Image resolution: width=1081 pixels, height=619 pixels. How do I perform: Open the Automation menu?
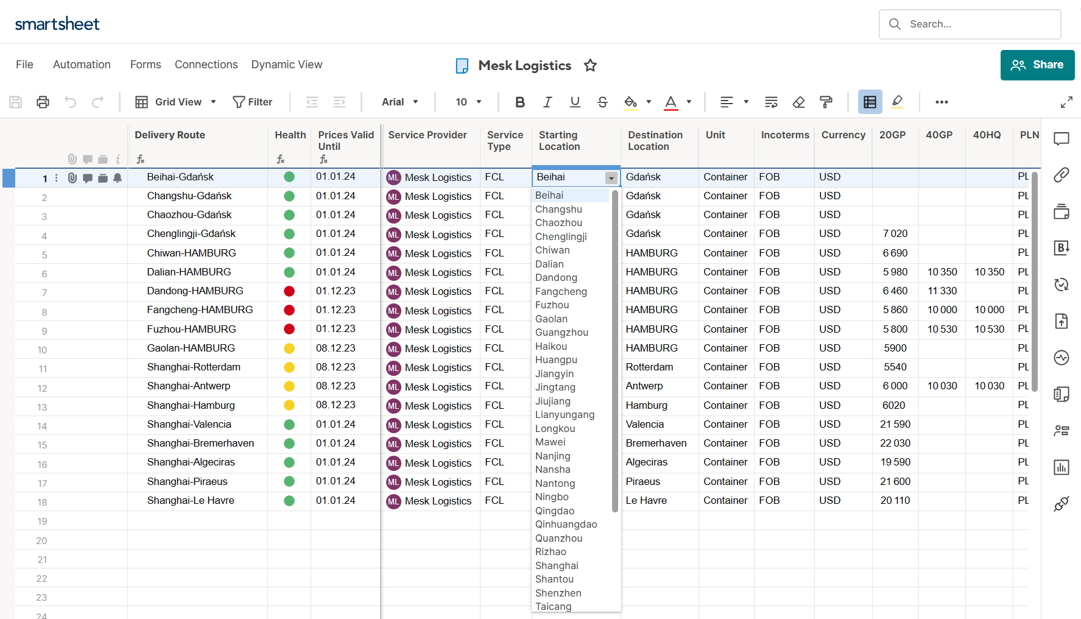pos(82,65)
